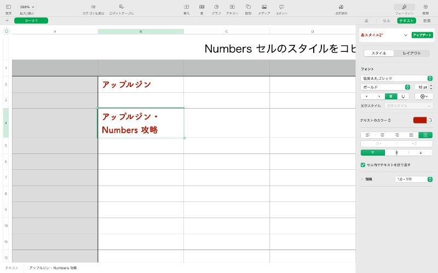Click the Text (テキスト) box toolbar icon
The height and width of the screenshot is (273, 438).
point(232,7)
